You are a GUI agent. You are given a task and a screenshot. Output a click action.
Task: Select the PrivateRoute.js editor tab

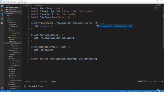pos(39,5)
